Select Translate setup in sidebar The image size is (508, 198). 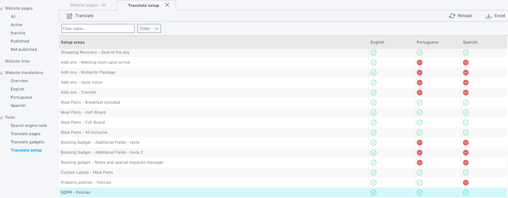(26, 150)
